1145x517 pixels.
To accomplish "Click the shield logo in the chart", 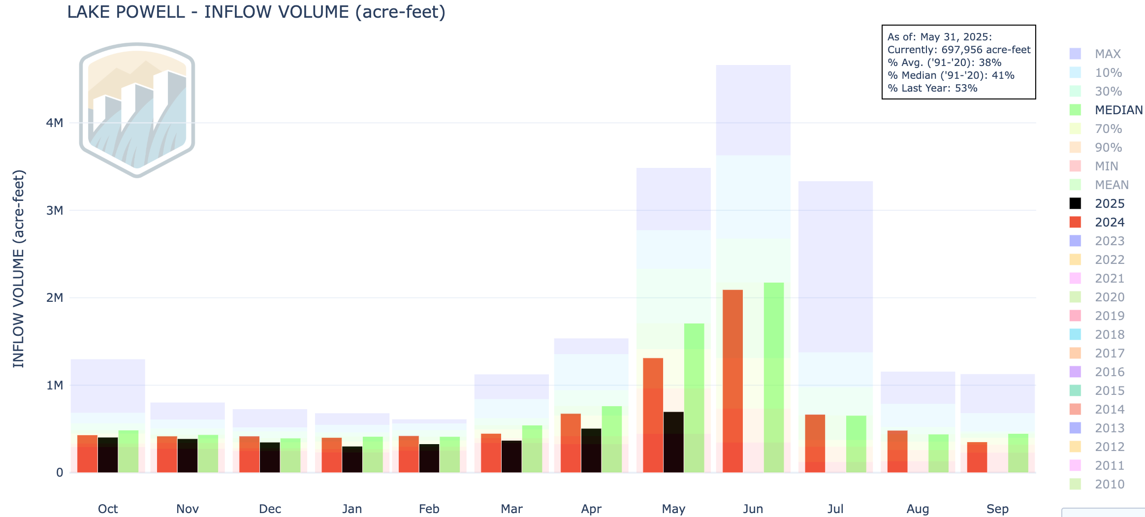I will 137,110.
